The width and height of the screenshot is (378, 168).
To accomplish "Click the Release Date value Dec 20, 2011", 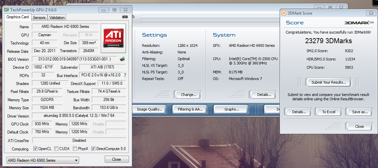I will 45,51.
